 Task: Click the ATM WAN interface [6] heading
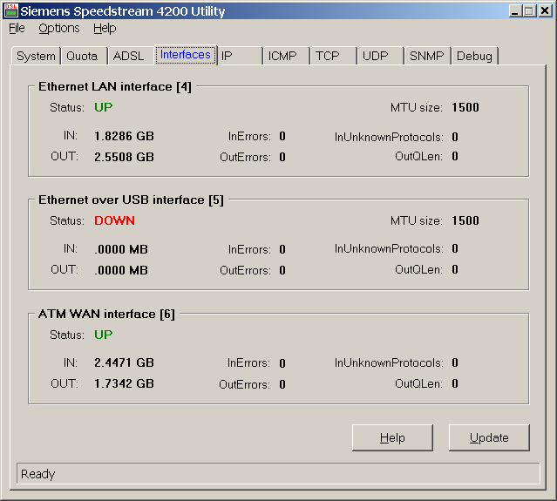(106, 314)
